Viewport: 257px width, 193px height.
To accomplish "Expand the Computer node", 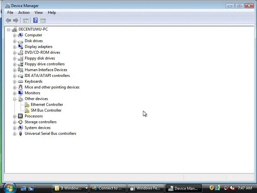I will tap(14, 35).
